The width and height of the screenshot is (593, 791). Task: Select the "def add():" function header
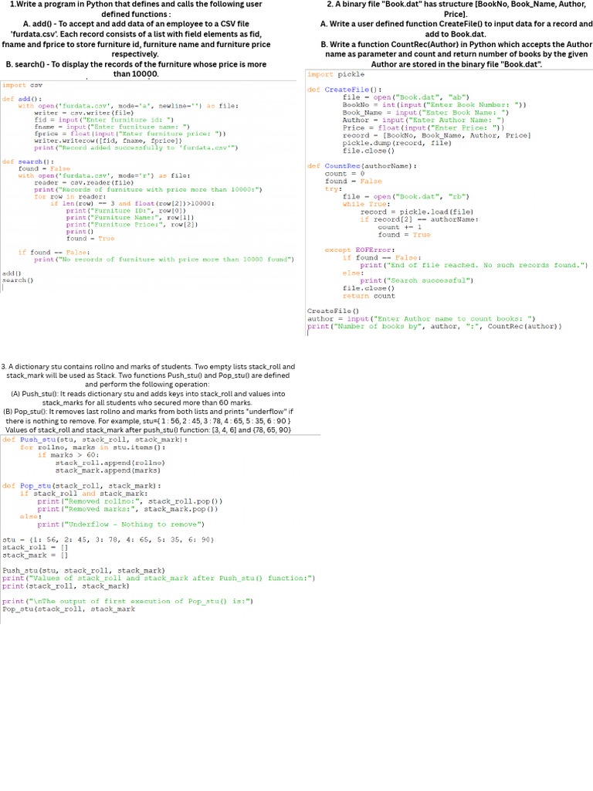coord(22,99)
